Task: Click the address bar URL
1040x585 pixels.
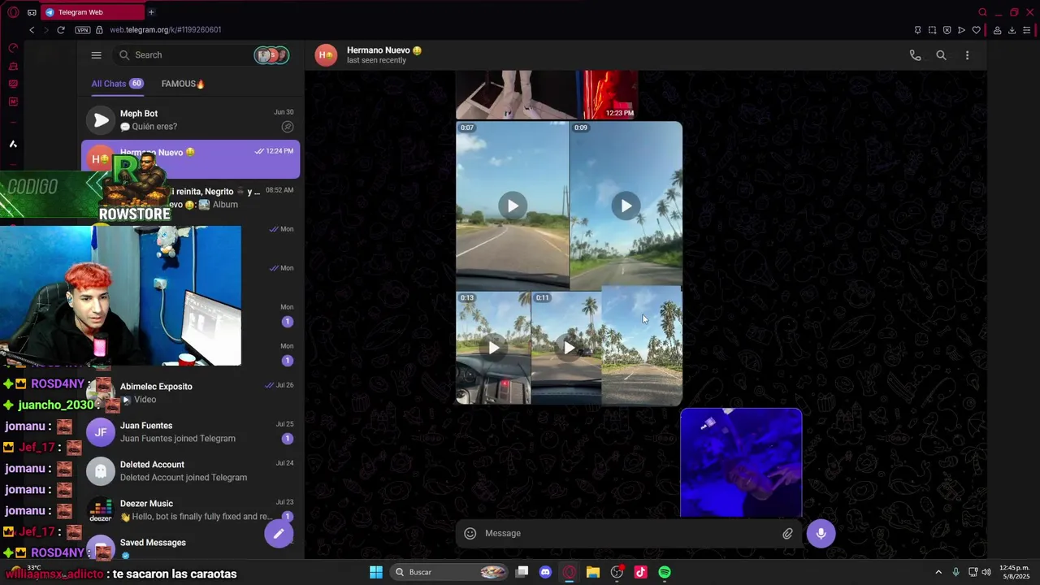Action: (166, 30)
